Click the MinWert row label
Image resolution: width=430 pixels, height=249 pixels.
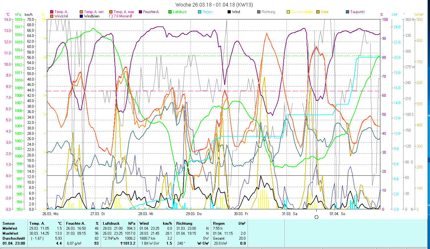(x=10, y=228)
